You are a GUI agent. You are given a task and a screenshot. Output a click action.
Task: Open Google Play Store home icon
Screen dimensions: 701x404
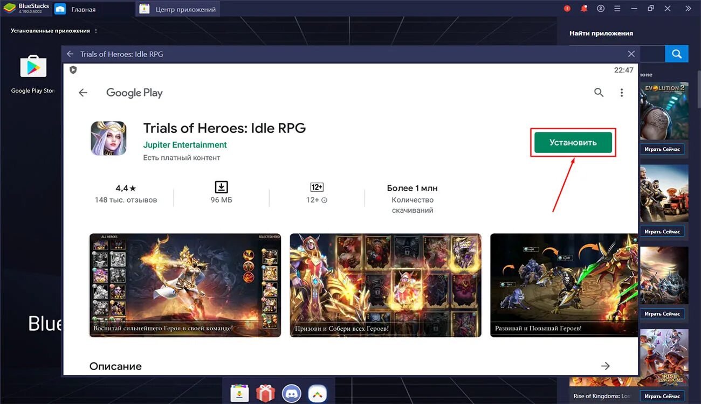click(x=33, y=67)
